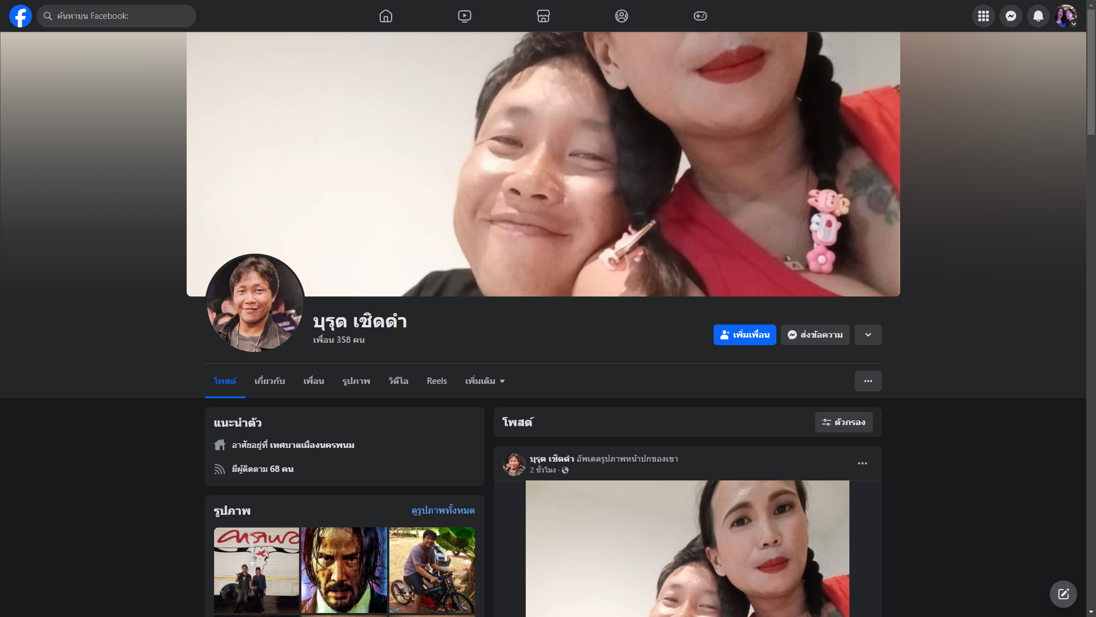Open the notifications bell
Viewport: 1096px width, 617px height.
1038,16
